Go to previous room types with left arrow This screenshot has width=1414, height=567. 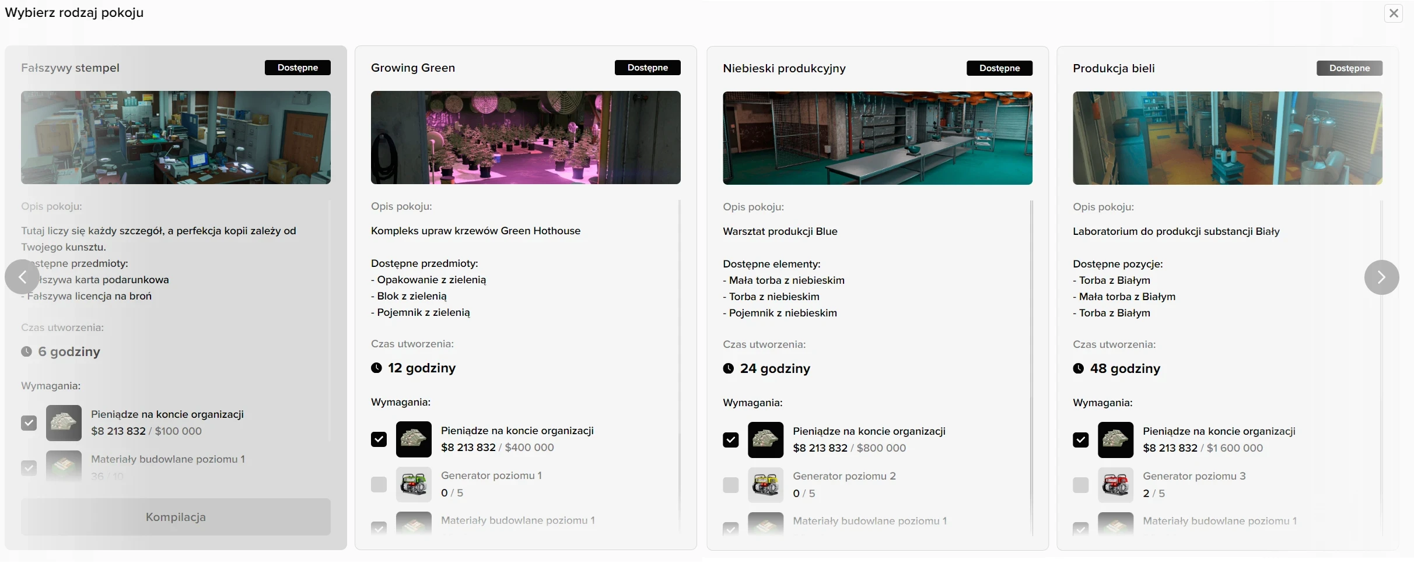point(22,277)
